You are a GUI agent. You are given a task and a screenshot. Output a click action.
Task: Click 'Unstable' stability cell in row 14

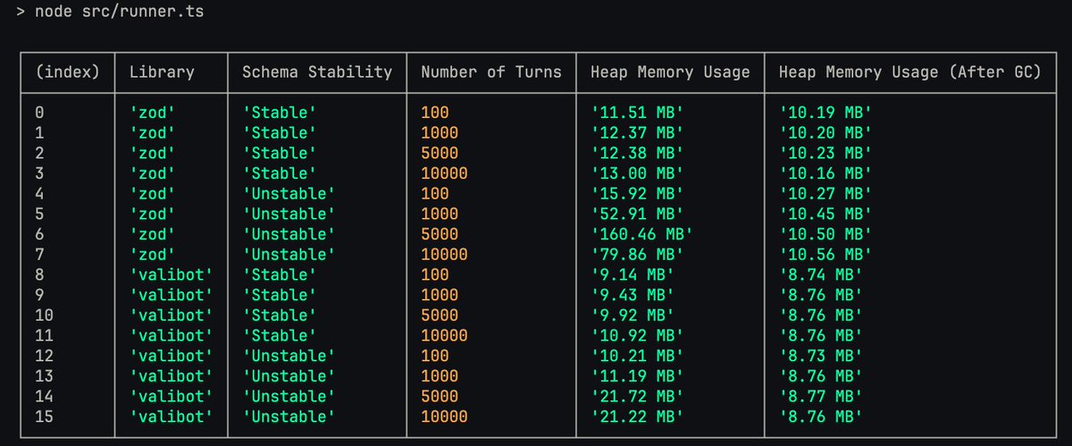pyautogui.click(x=289, y=396)
